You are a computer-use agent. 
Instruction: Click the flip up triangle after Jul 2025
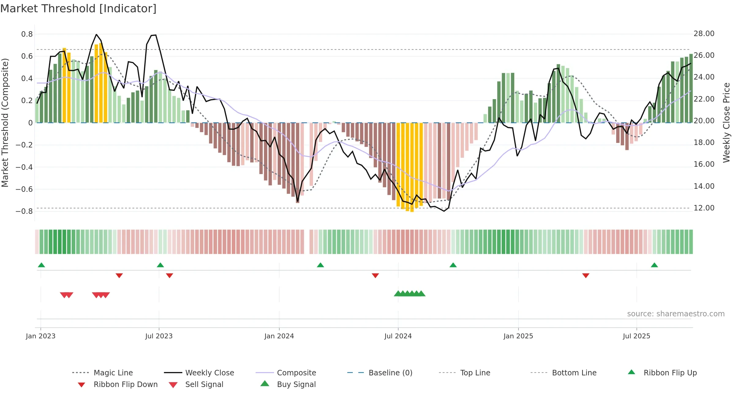[x=654, y=265]
